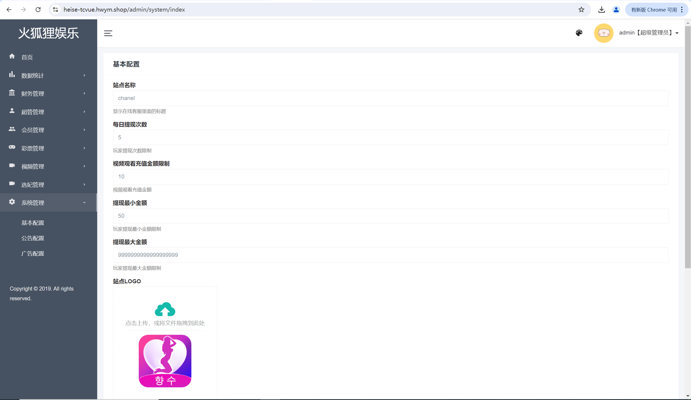The height and width of the screenshot is (400, 691).
Task: Open Chrome downloads icon
Action: coord(601,10)
